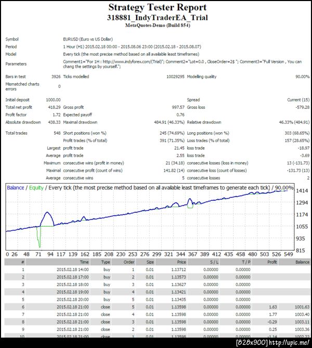Click the Period value '1 Hour (H1)' line
The image size is (312, 348).
point(132,47)
